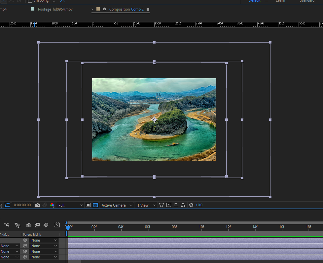The image size is (323, 263).
Task: Enable Motion Blur switch in the timeline
Action: click(46, 225)
